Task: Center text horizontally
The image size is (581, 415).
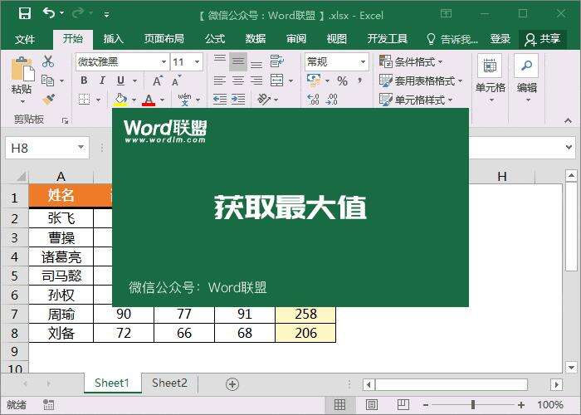Action: (238, 81)
